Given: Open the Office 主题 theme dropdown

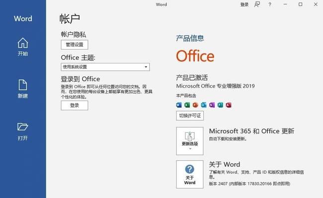Looking at the screenshot, I should point(105,67).
